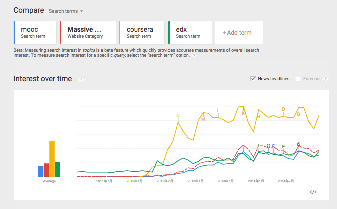Click the yellow coursera average bar

(52, 159)
